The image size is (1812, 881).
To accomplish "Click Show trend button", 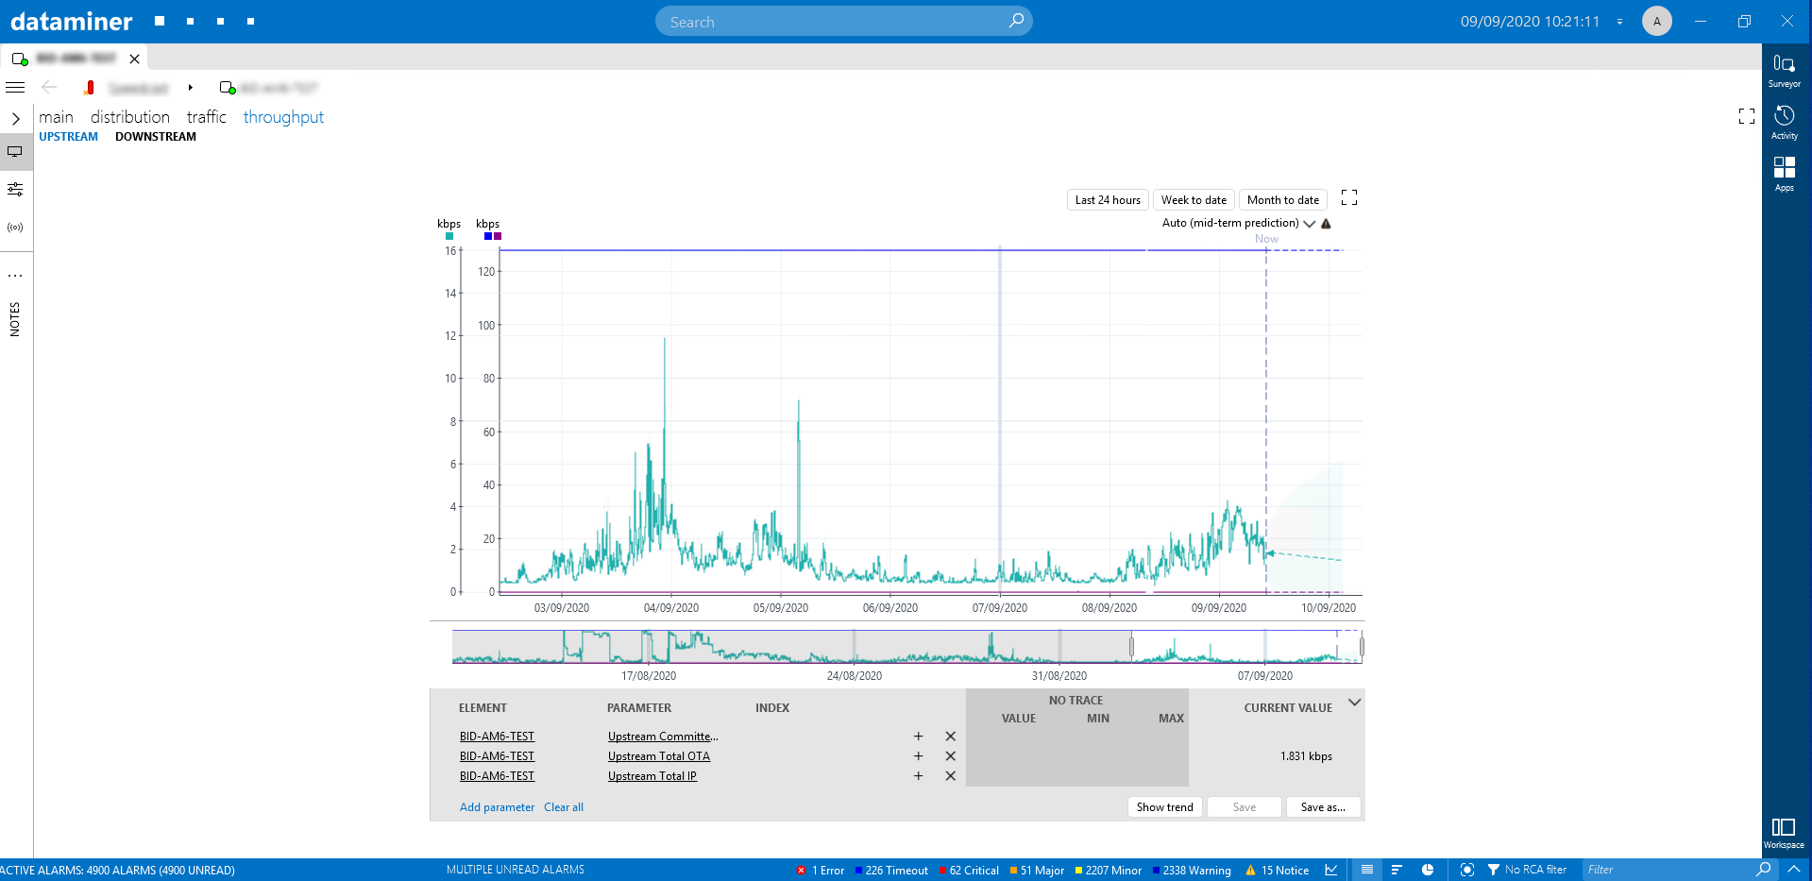I will [1164, 807].
